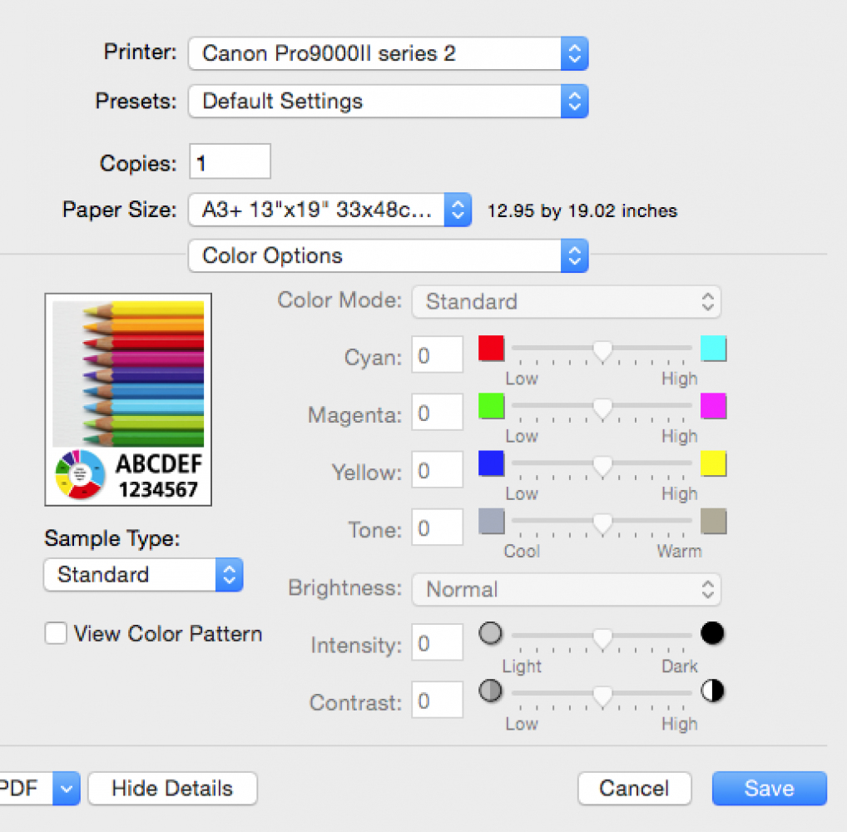Viewport: 847px width, 832px height.
Task: Open the PDF dropdown arrow button
Action: click(x=67, y=788)
